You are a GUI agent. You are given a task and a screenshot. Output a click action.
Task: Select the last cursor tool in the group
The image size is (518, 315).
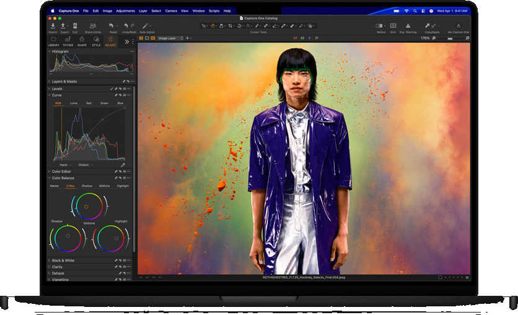310,26
